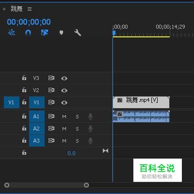The width and height of the screenshot is (194, 194).
Task: Add a marker with shield icon
Action: [61, 32]
